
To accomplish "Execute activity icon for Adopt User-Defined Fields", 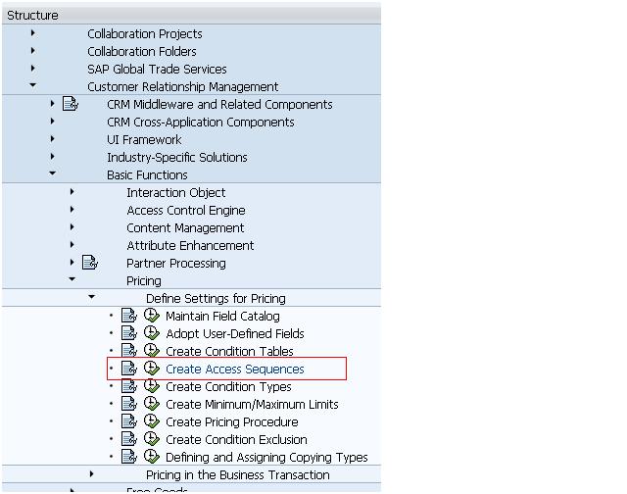I will click(x=152, y=333).
